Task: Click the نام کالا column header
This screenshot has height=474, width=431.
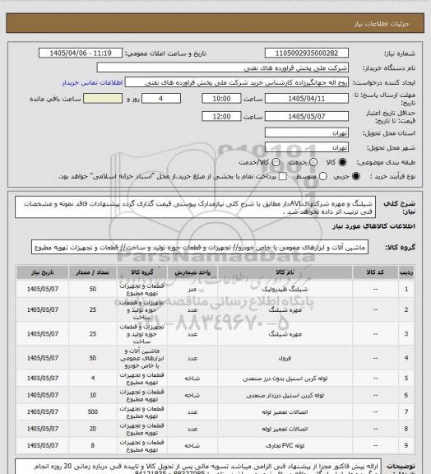Action: pyautogui.click(x=285, y=272)
